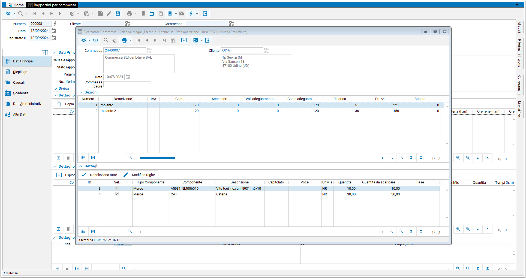Click the Sezioni grid horizontal scrollbar thumb
The height and width of the screenshot is (278, 526).
[157, 158]
